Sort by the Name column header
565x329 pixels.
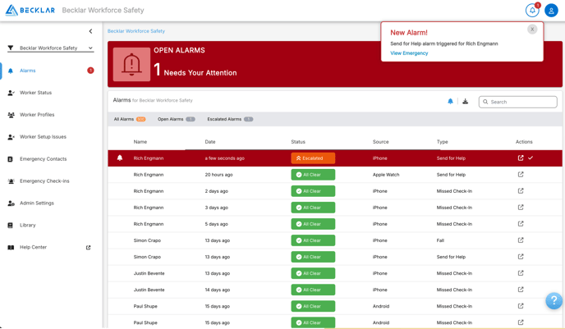point(140,142)
